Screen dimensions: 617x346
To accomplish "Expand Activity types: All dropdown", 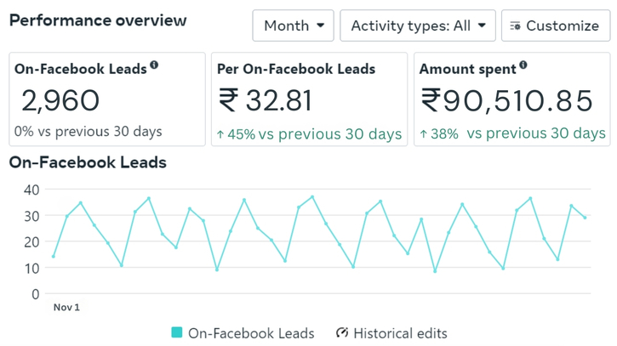I will coord(417,26).
